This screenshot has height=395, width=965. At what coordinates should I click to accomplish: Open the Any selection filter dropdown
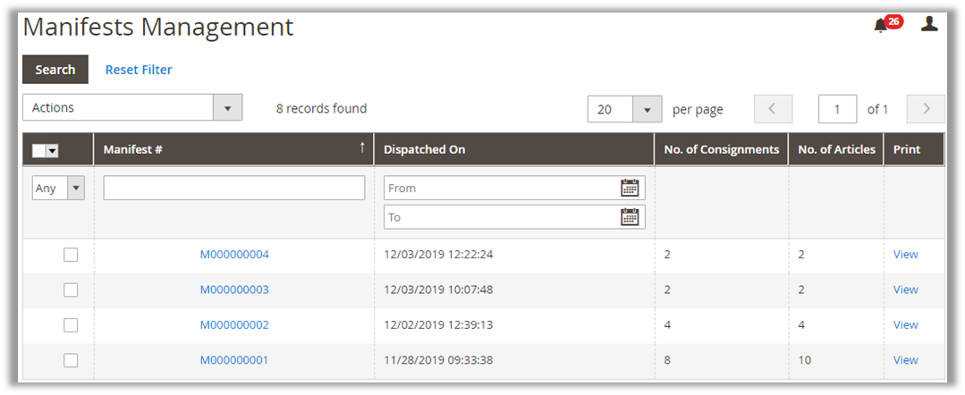click(x=75, y=188)
